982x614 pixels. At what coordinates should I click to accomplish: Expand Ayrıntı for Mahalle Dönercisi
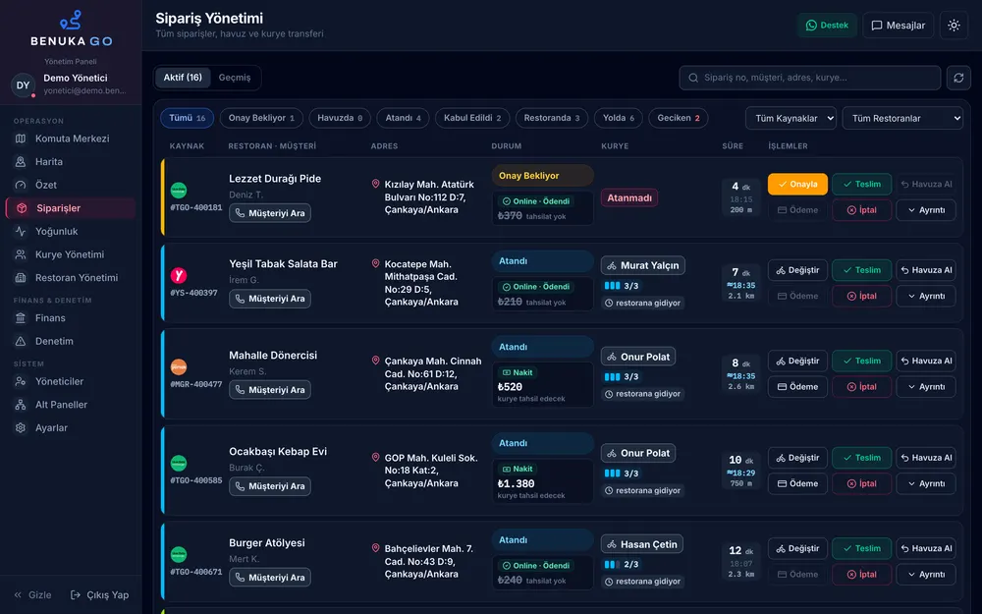click(926, 386)
